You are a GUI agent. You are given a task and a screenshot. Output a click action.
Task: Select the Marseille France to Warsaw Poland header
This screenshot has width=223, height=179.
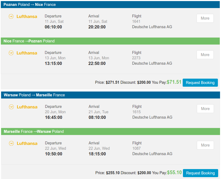[111, 131]
